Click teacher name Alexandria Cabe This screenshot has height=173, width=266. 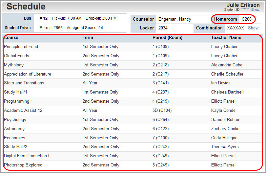(227, 65)
